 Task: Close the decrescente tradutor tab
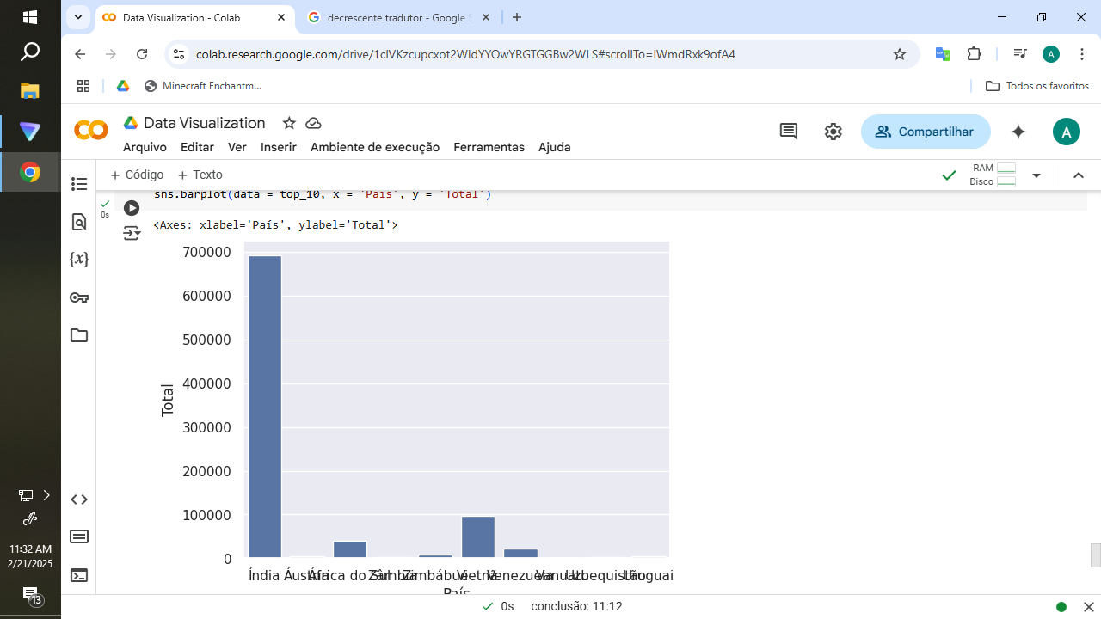(x=486, y=17)
